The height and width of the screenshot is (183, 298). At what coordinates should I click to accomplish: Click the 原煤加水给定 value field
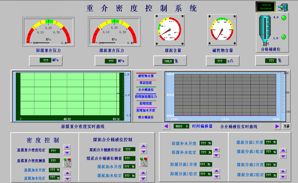pos(54,178)
